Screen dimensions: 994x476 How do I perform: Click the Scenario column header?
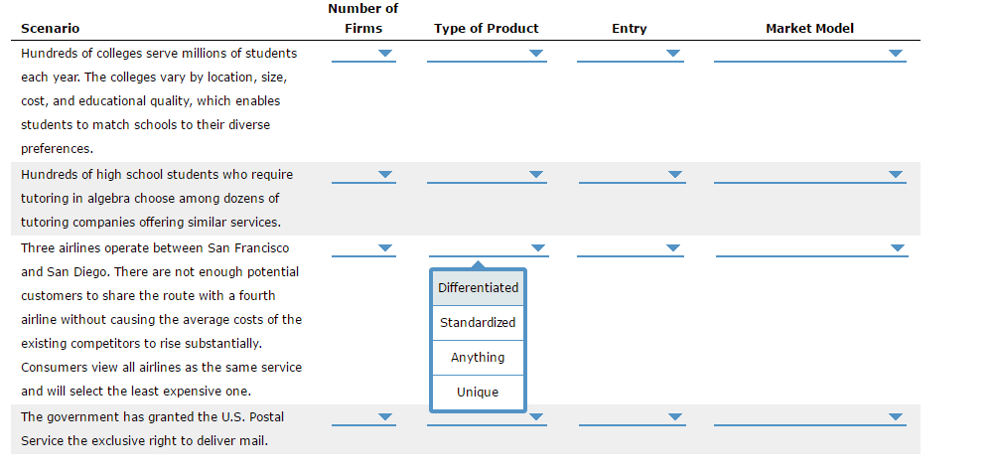51,29
